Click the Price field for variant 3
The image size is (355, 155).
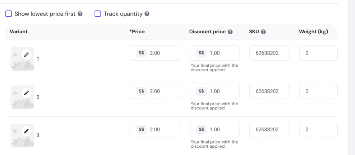[163, 130]
